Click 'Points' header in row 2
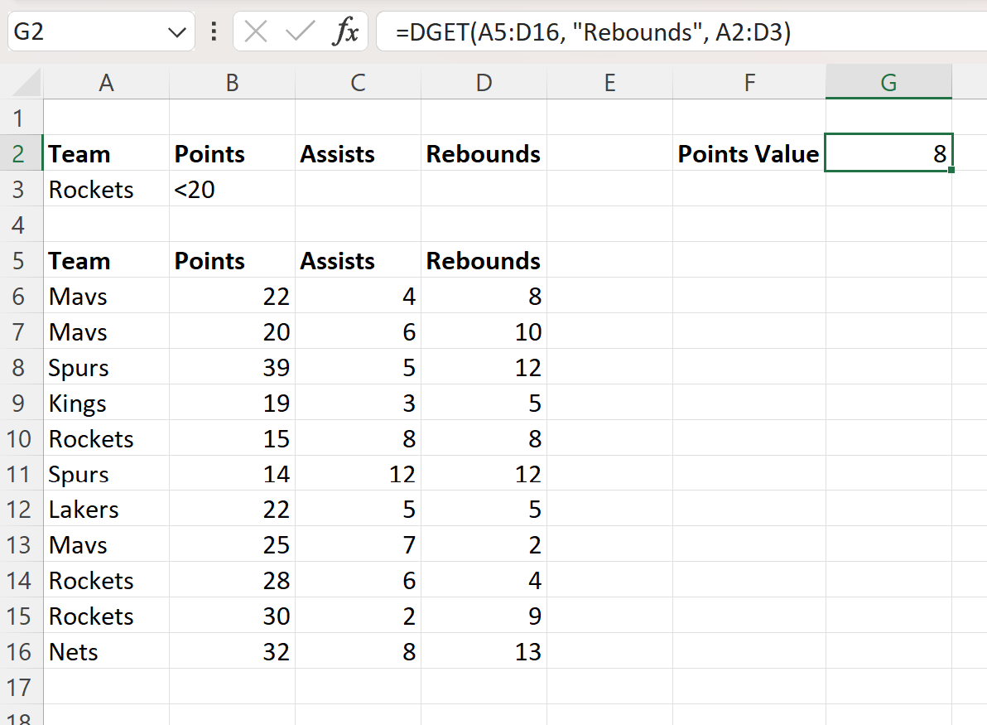 click(x=232, y=153)
